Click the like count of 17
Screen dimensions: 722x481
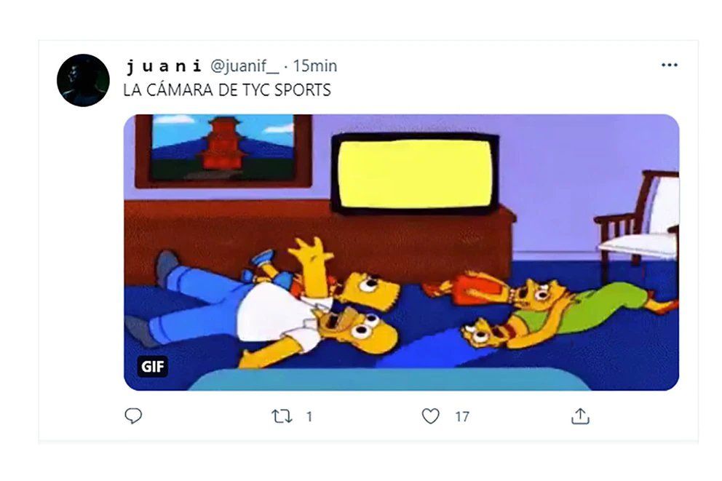462,416
